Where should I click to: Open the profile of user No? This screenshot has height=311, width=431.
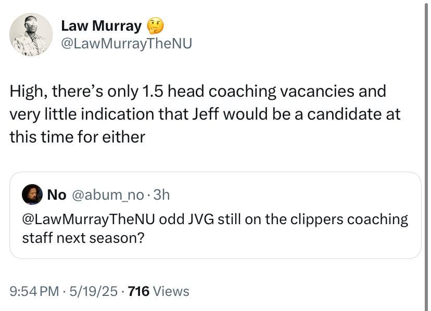[x=56, y=195]
